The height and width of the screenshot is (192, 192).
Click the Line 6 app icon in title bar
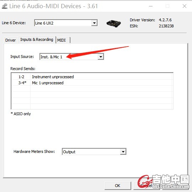pyautogui.click(x=5, y=6)
